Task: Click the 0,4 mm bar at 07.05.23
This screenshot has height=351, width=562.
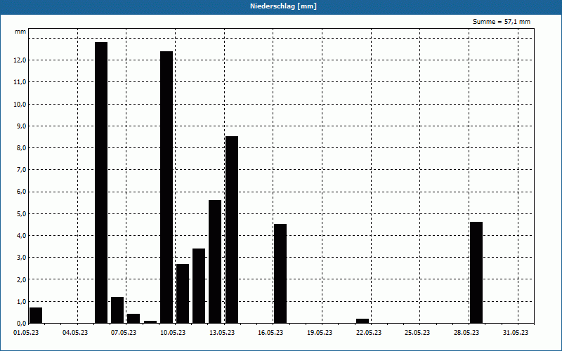Action: coord(133,319)
